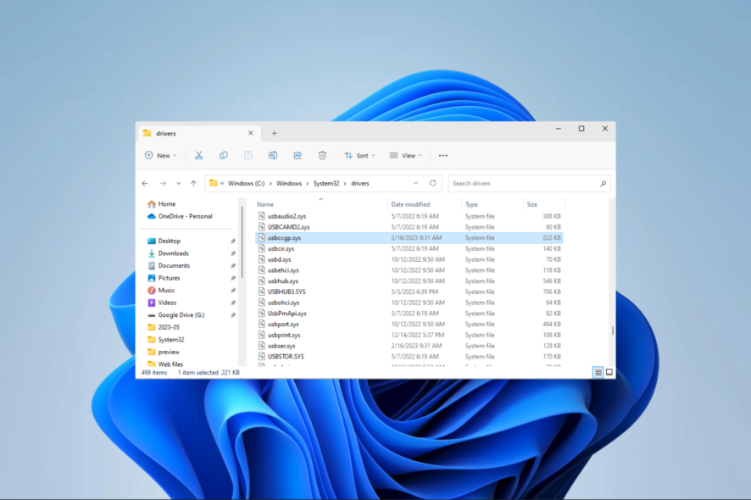The height and width of the screenshot is (500, 751).
Task: Switch to details view using status bar toggle
Action: 597,372
